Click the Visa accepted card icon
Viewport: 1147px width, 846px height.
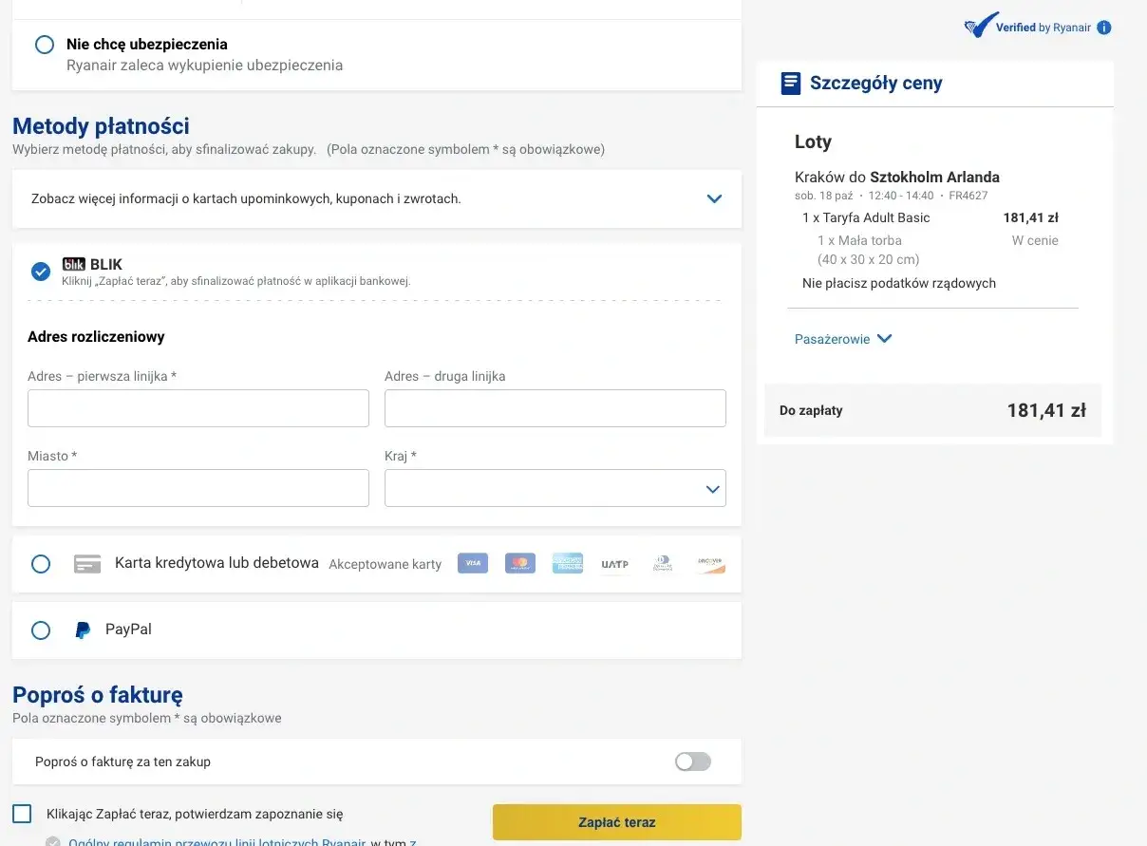[472, 563]
